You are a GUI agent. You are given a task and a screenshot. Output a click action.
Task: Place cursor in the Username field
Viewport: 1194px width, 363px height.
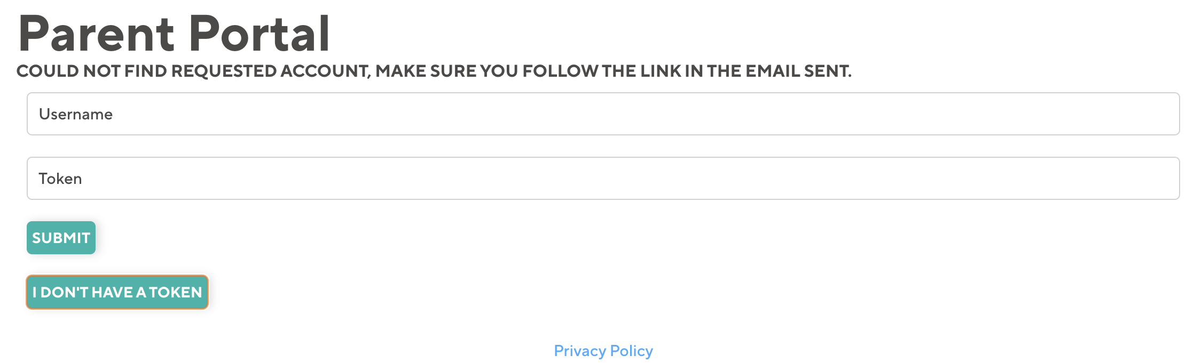603,114
